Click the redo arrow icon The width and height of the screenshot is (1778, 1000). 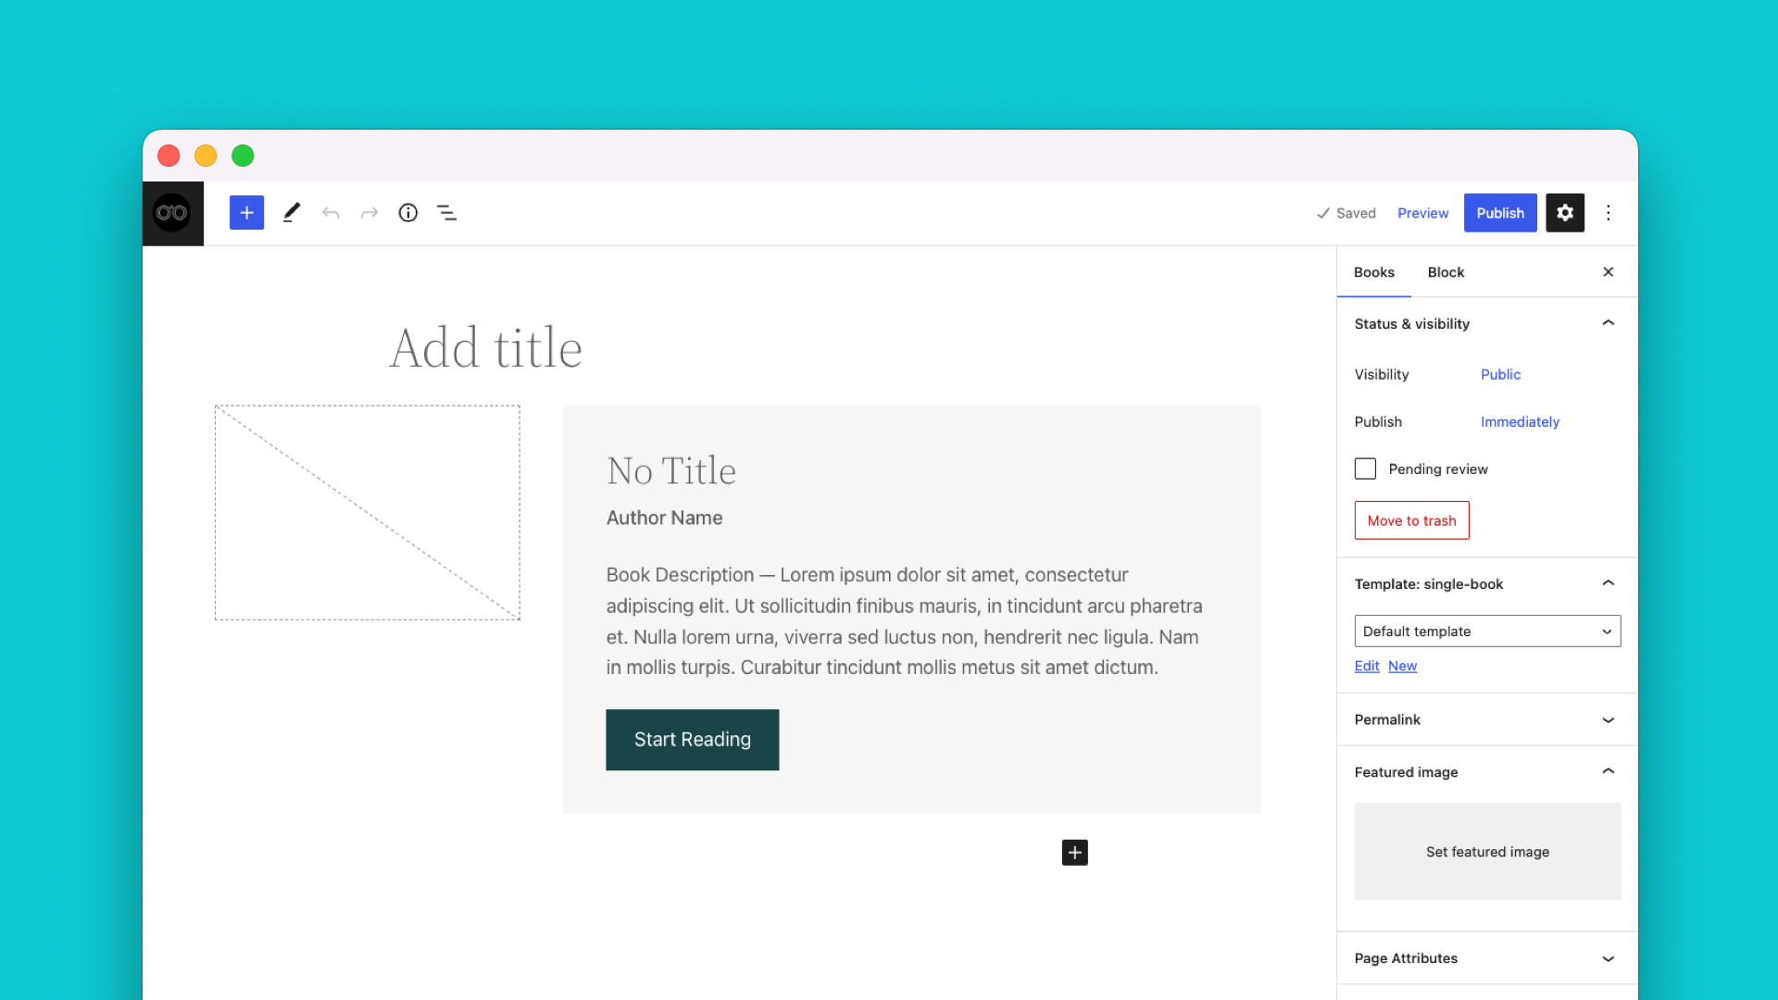pos(369,212)
